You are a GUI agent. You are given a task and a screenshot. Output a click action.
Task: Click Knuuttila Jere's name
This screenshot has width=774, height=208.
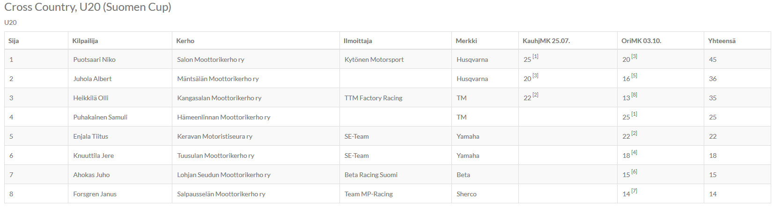click(93, 156)
